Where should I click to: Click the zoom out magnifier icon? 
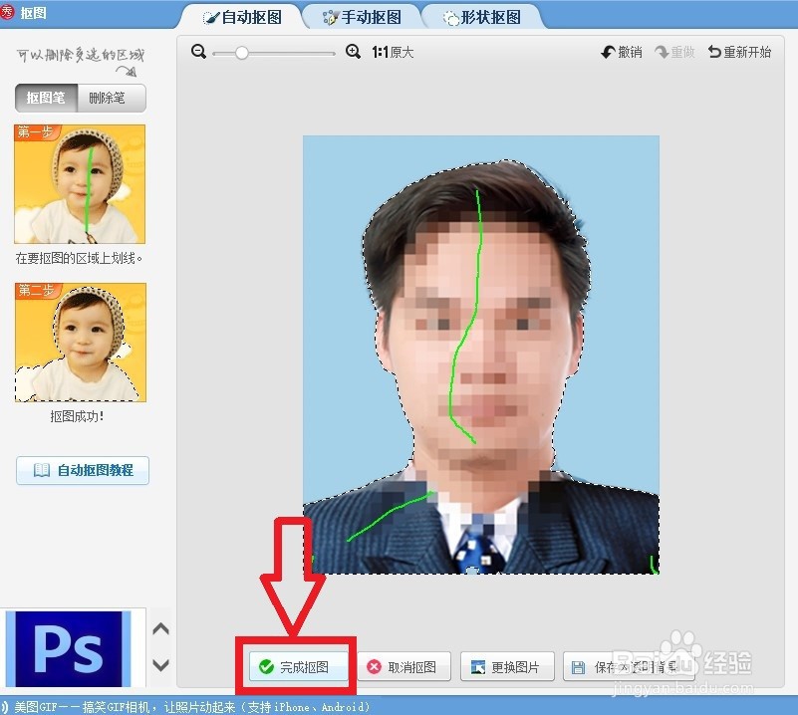tap(199, 52)
